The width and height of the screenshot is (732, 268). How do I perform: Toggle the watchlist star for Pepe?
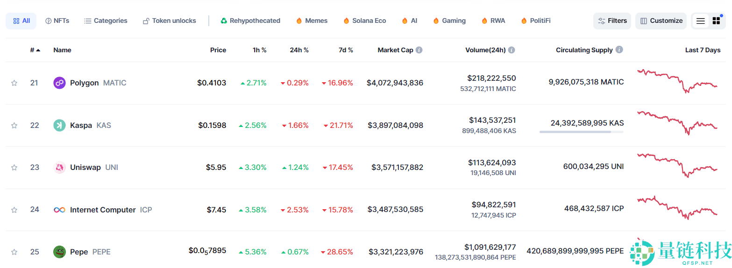[14, 252]
